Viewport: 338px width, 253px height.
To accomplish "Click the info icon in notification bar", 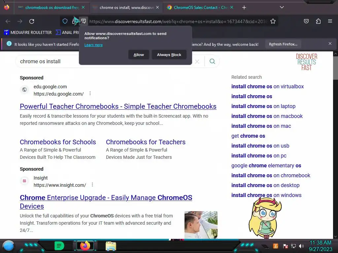I will (x=9, y=44).
